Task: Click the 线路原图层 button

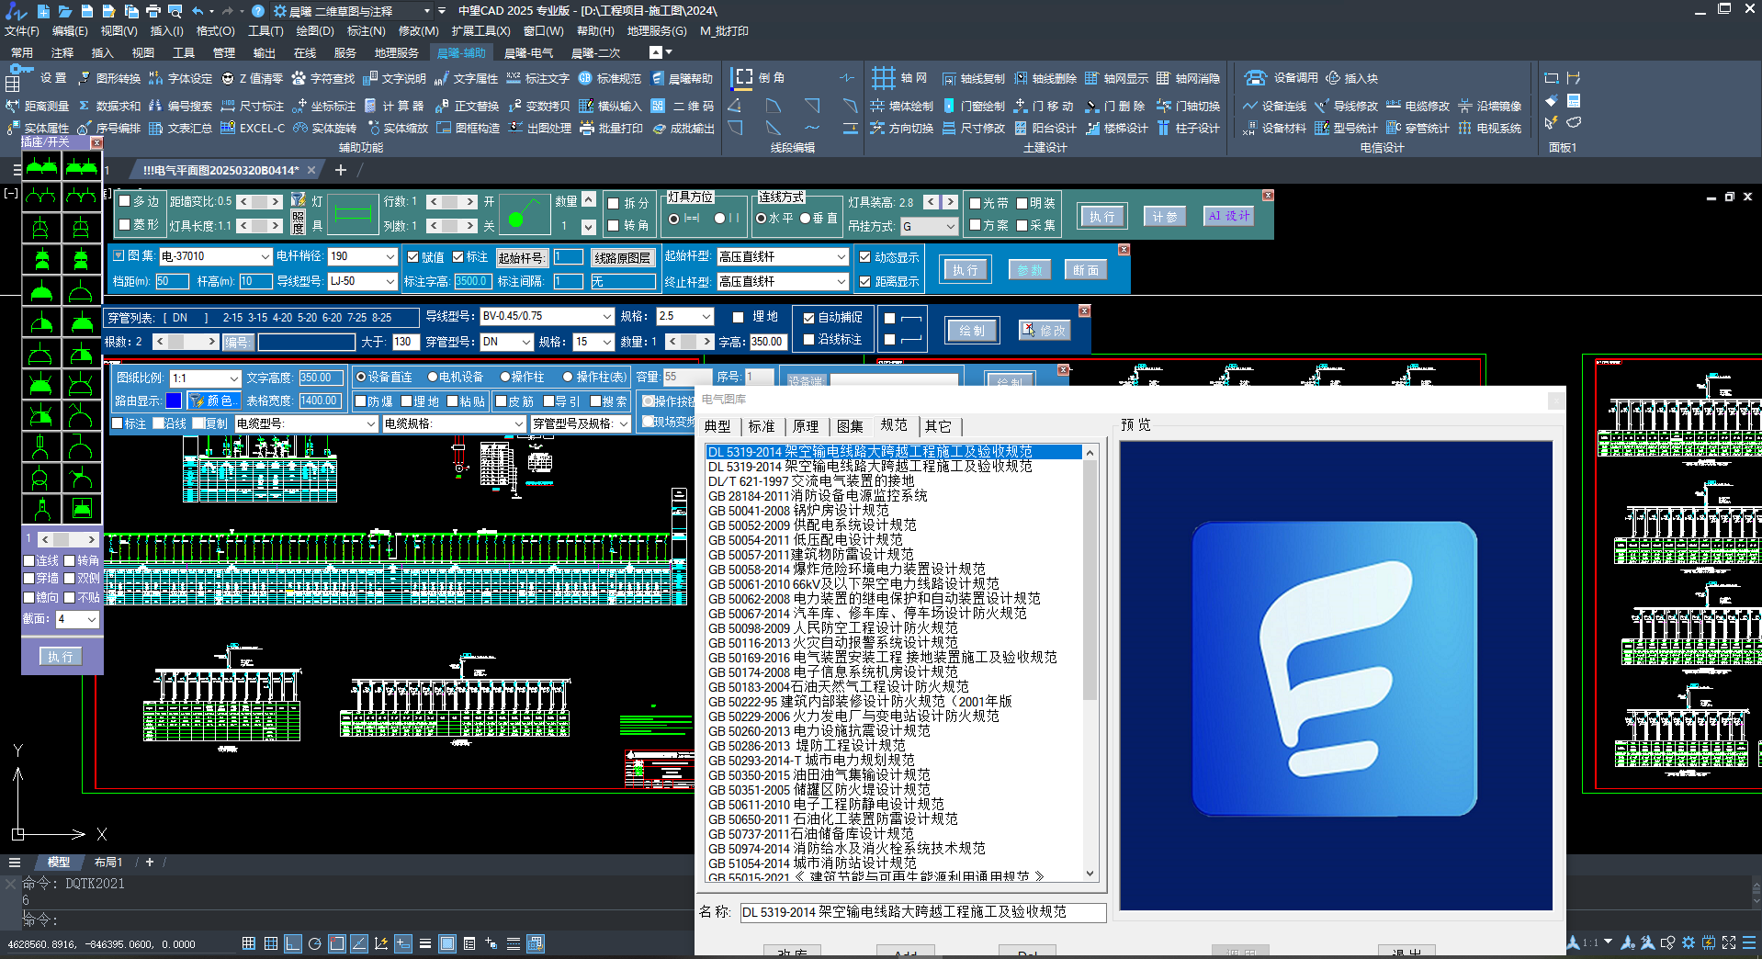Action: click(x=622, y=258)
